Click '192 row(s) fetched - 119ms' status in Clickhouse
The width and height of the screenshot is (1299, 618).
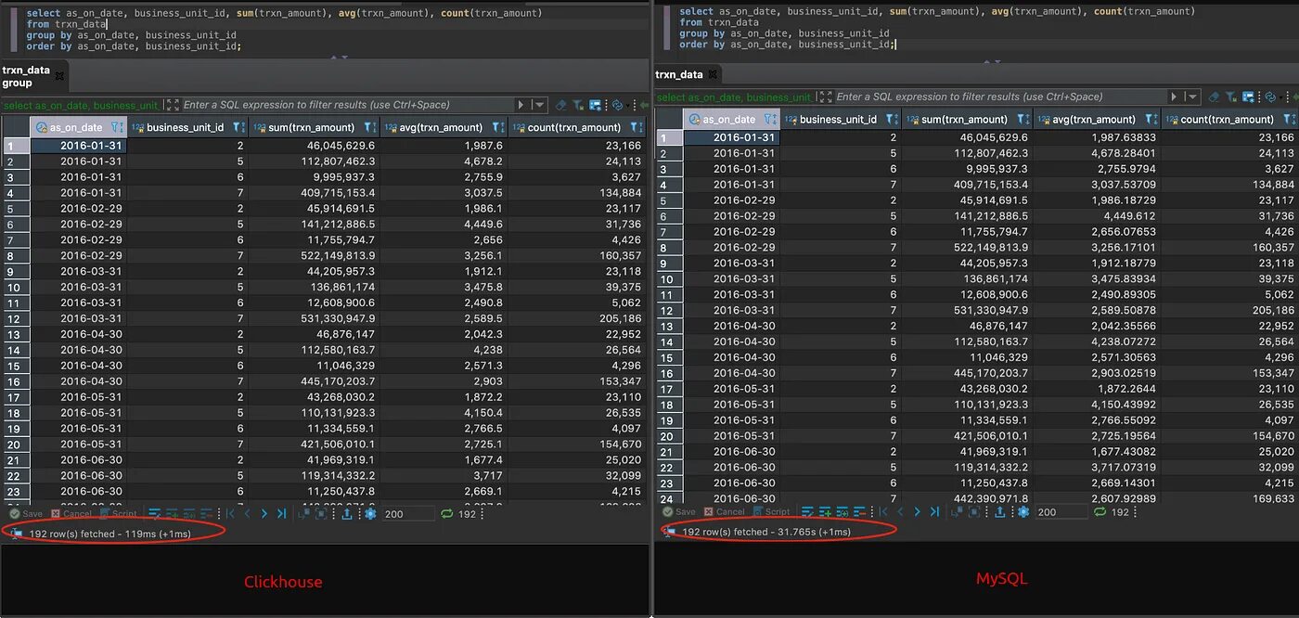tap(110, 534)
